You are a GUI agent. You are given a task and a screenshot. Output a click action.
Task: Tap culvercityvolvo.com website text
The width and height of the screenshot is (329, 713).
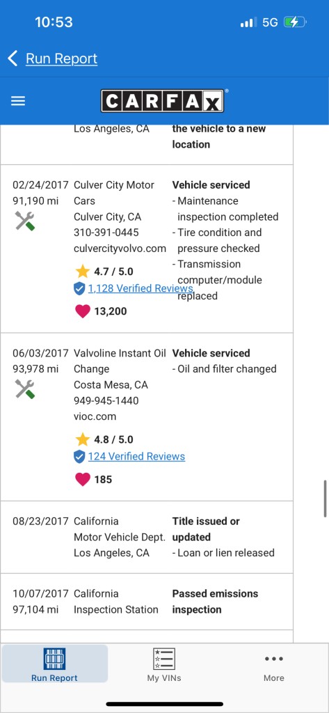(120, 249)
